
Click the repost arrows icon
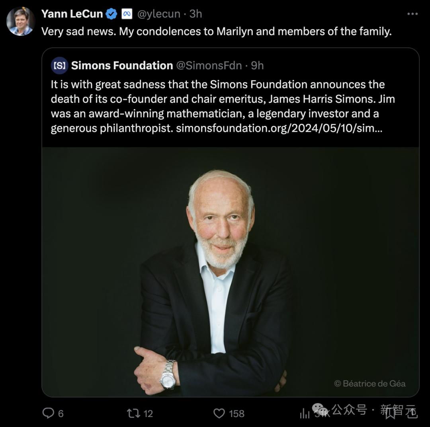pyautogui.click(x=133, y=413)
